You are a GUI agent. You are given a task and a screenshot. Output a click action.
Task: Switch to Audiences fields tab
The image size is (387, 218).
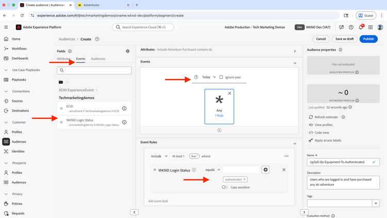point(98,59)
